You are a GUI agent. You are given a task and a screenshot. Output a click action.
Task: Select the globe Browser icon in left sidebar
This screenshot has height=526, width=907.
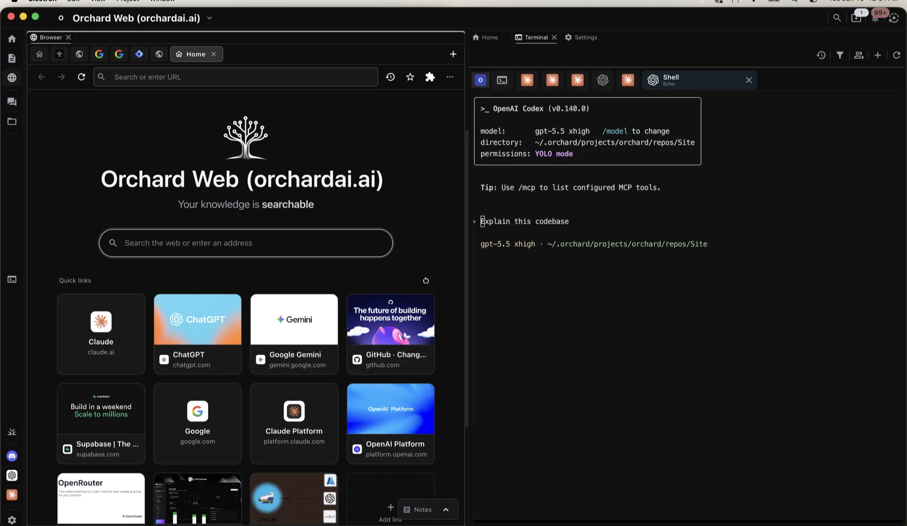pyautogui.click(x=12, y=78)
